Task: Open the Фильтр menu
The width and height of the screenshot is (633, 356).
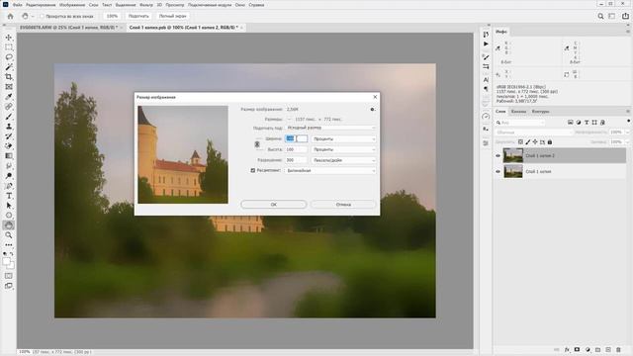Action: (x=146, y=5)
